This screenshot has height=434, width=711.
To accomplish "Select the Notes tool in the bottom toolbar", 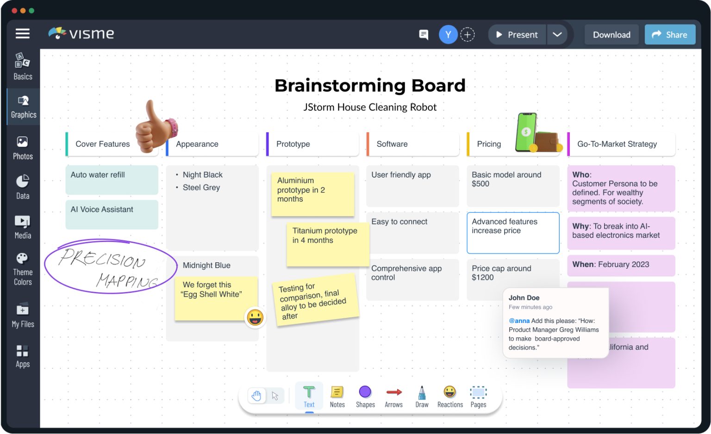I will tap(337, 396).
